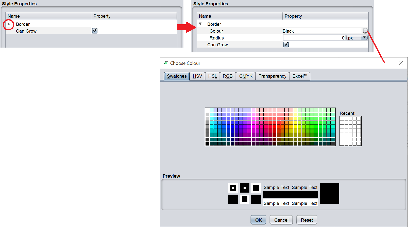The width and height of the screenshot is (408, 227).
Task: Cancel the colour selection dialog
Action: pyautogui.click(x=281, y=220)
